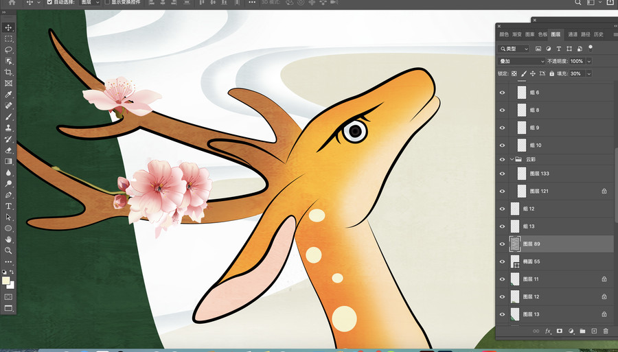Screen dimensions: 618x352
Task: Select the Lasso tool
Action: point(8,50)
